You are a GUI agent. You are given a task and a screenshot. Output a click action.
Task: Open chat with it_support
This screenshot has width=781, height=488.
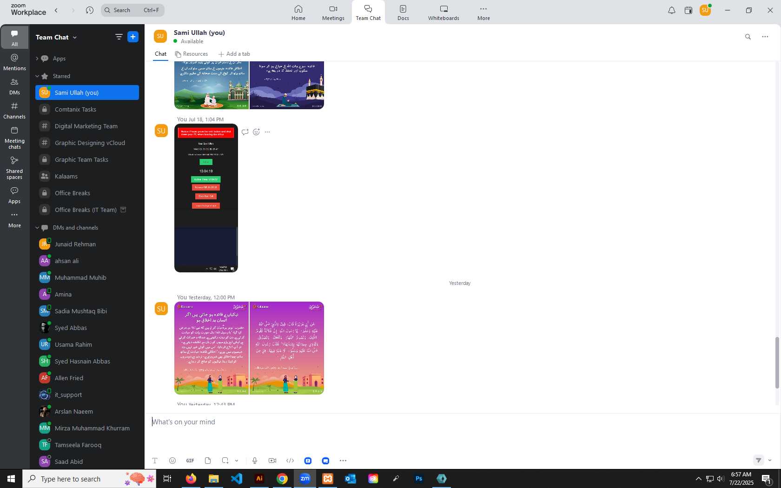(87, 395)
